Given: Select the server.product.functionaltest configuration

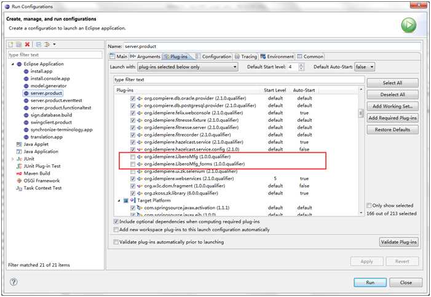Looking at the screenshot, I should point(61,108).
